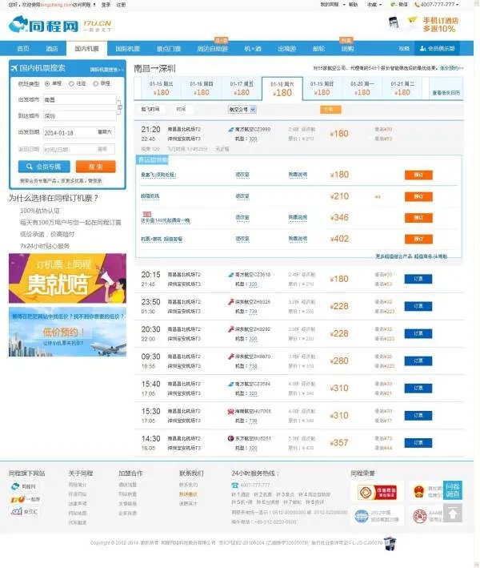Click the back-to-top arrow icon
The height and width of the screenshot is (568, 480).
[x=453, y=513]
